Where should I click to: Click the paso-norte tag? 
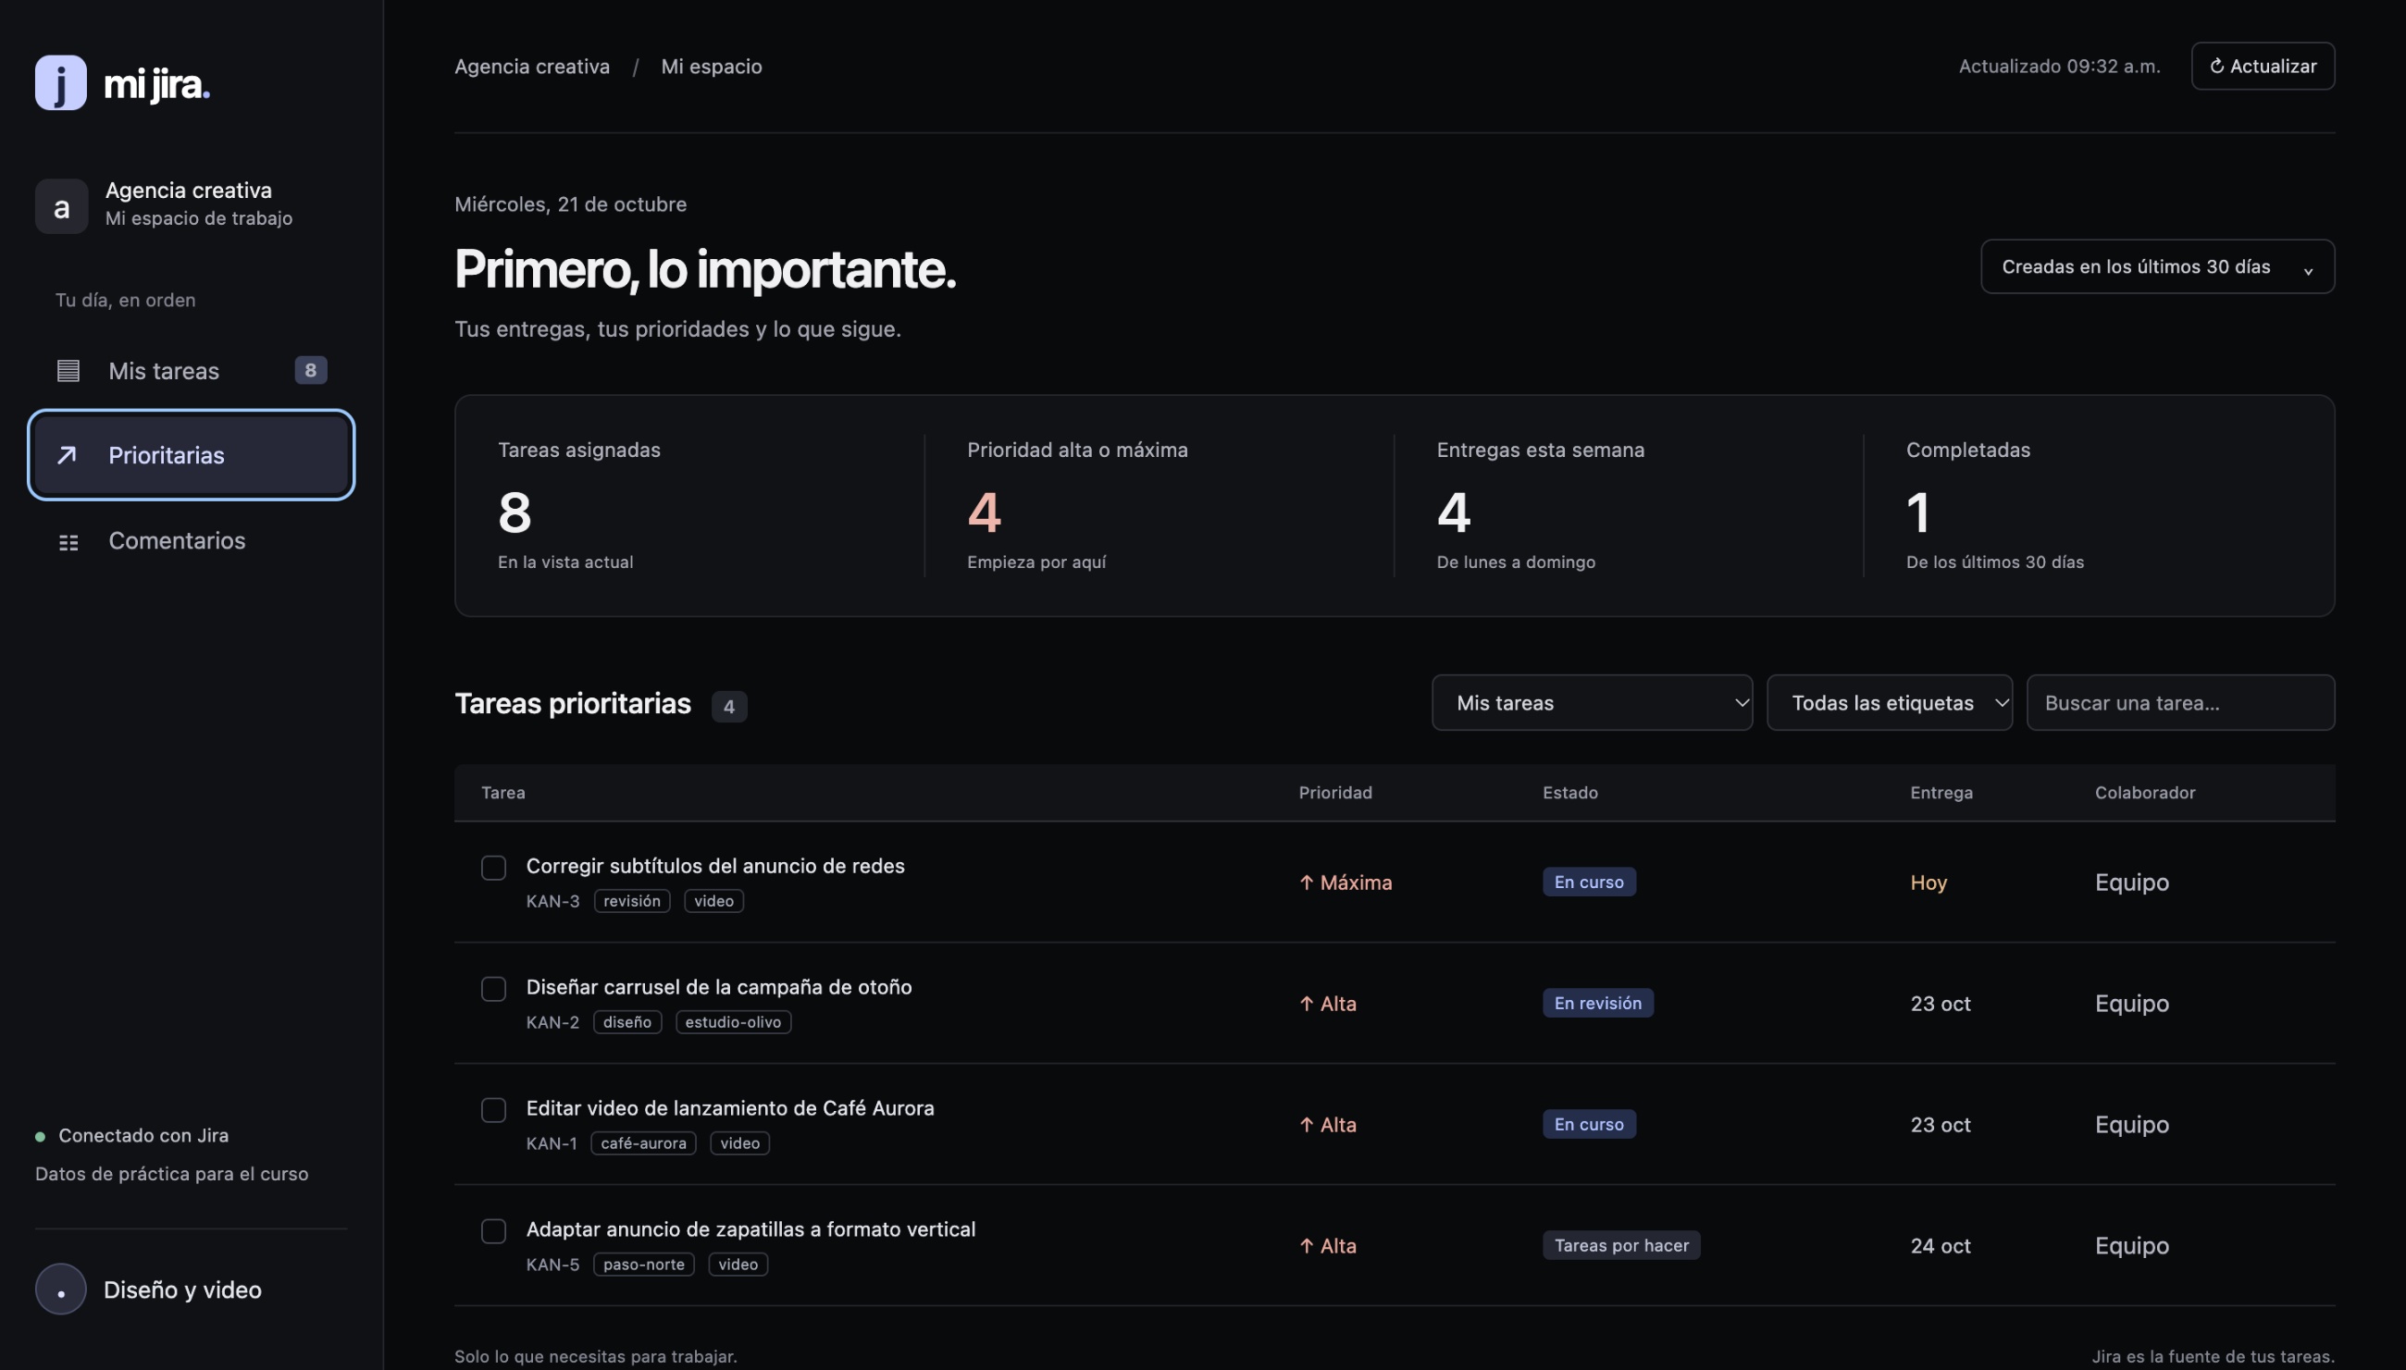pyautogui.click(x=644, y=1265)
